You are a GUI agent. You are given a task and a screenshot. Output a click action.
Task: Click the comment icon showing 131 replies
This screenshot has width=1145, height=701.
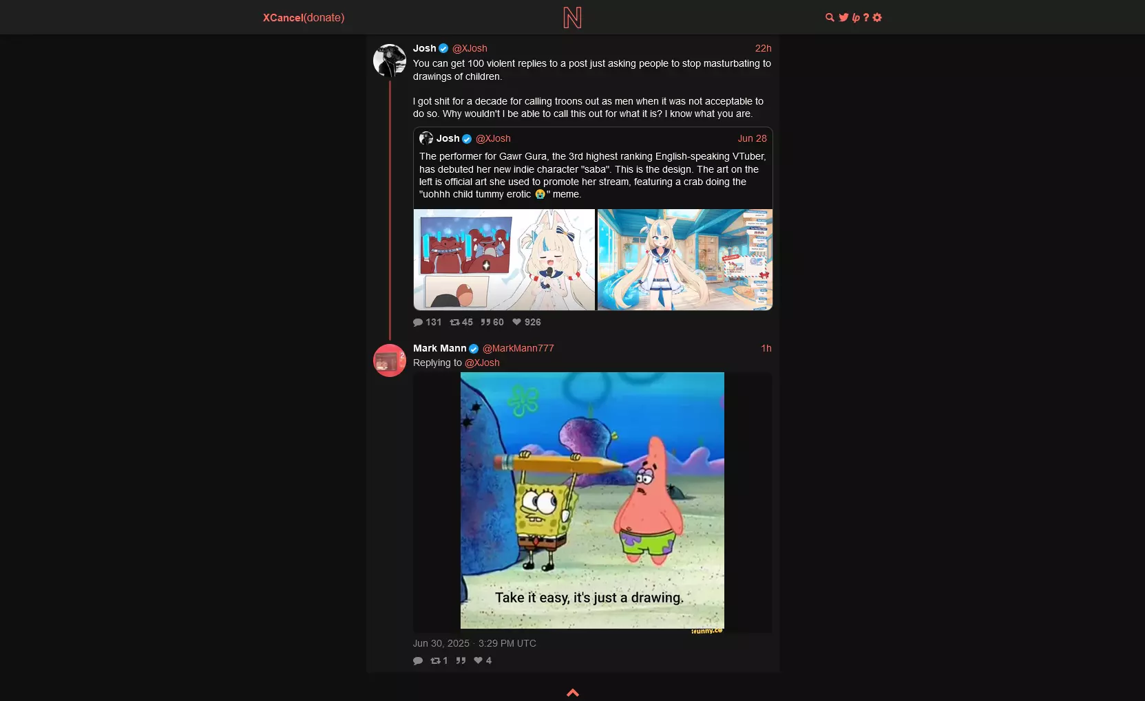(x=418, y=322)
